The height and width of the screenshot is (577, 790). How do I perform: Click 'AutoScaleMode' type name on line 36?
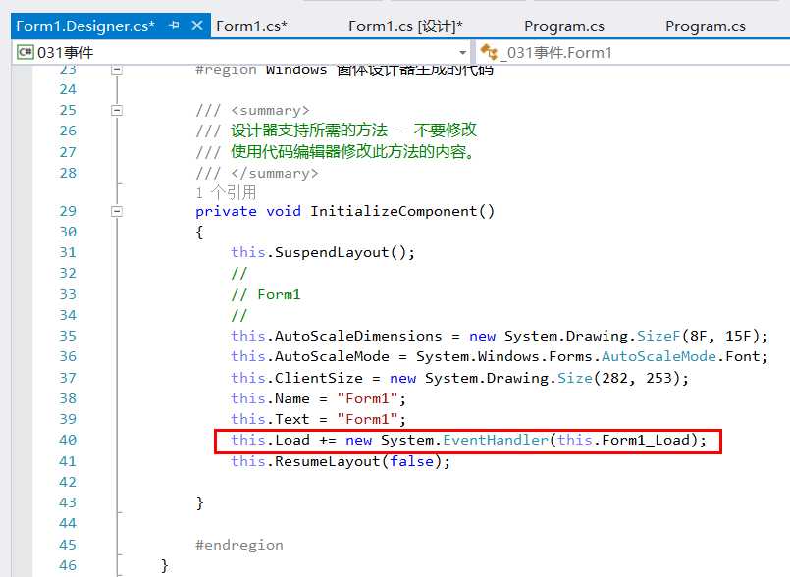tap(658, 357)
